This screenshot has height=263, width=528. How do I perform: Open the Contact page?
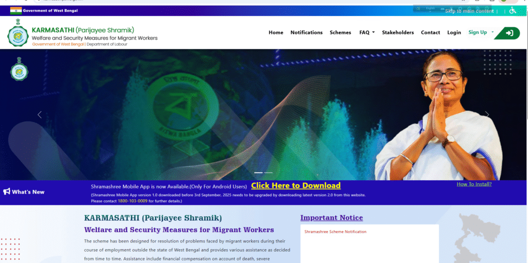click(x=431, y=32)
